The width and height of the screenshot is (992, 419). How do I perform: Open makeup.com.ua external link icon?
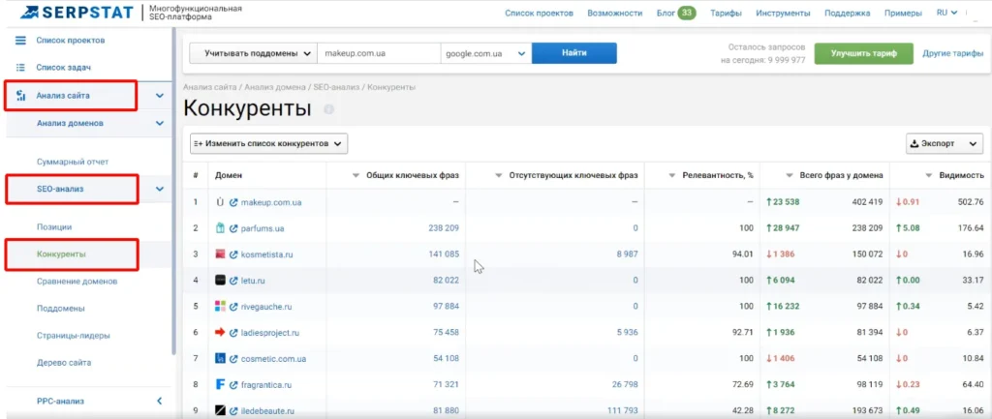(233, 203)
